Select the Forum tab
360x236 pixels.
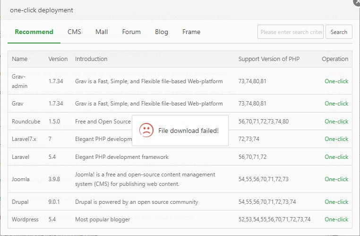tap(131, 32)
